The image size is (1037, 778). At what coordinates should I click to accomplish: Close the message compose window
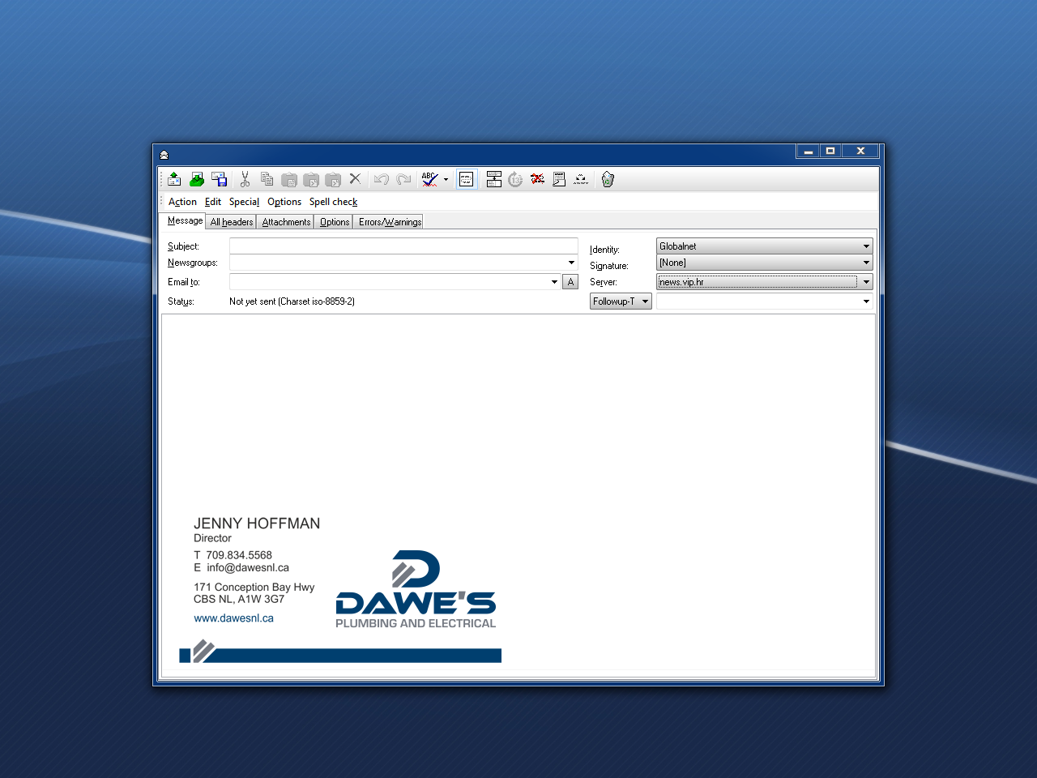pos(860,152)
